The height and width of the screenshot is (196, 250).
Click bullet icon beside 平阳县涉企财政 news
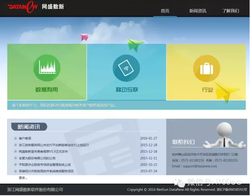click(x=15, y=164)
